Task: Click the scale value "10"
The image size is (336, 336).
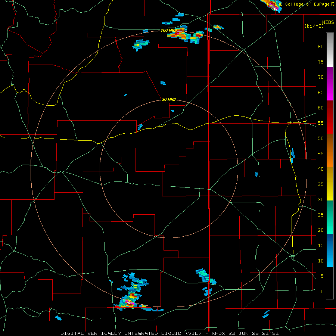Action: tap(321, 261)
